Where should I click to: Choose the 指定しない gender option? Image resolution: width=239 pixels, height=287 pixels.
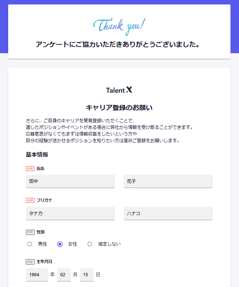(90, 244)
